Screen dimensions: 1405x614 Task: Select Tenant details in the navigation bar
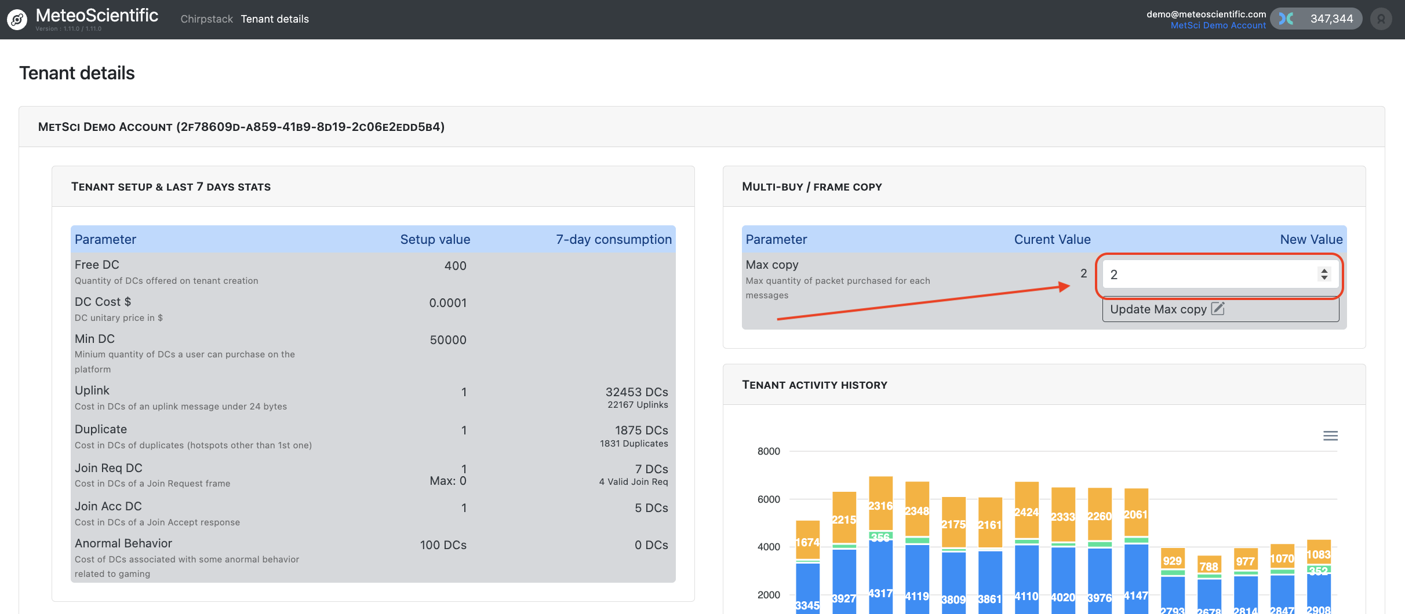[274, 19]
